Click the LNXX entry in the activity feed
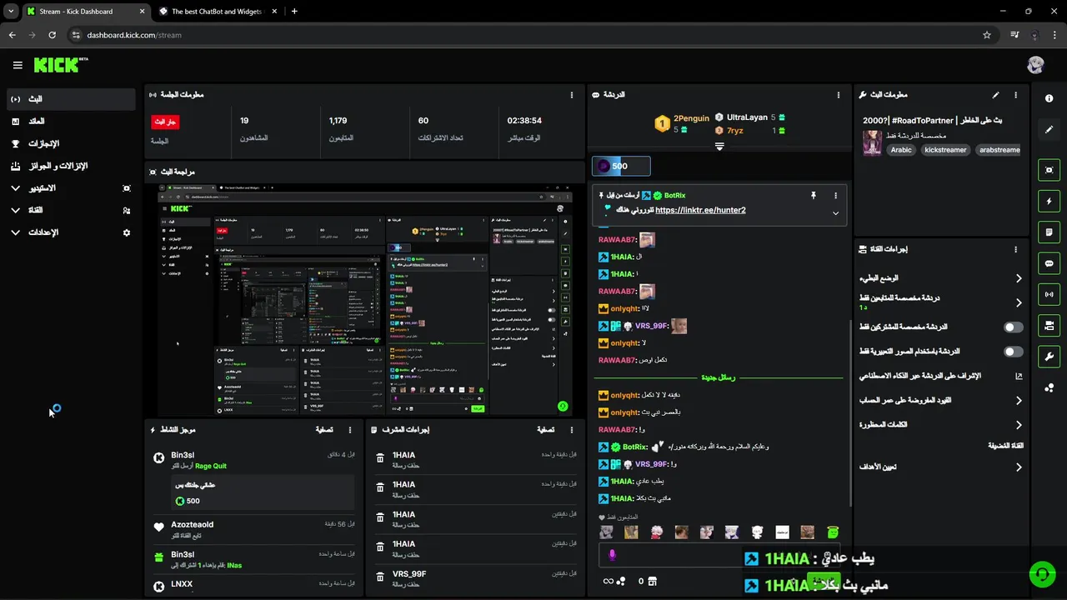 pyautogui.click(x=254, y=586)
